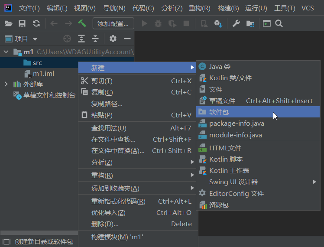This screenshot has height=247, width=324.
Task: Open Project Structure from the toolbar
Action: (250, 23)
